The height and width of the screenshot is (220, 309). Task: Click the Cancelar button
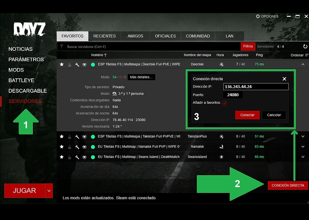pos(274,115)
